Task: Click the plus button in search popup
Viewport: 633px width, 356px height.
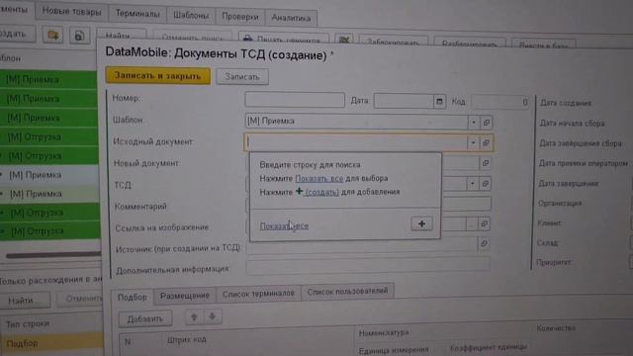Action: point(421,223)
